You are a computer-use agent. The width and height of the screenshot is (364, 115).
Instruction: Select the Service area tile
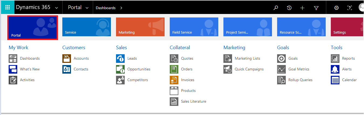tap(86, 27)
